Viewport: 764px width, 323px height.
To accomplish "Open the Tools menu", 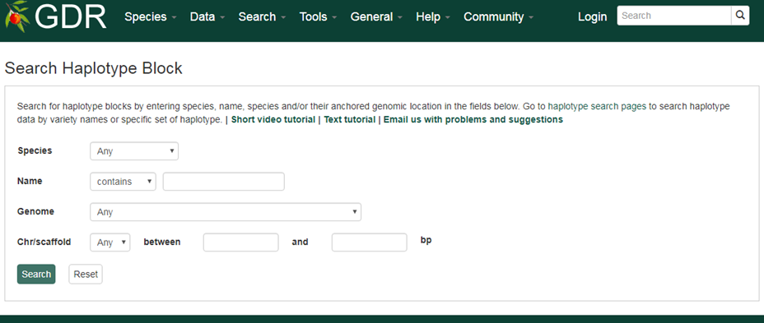I will click(318, 16).
